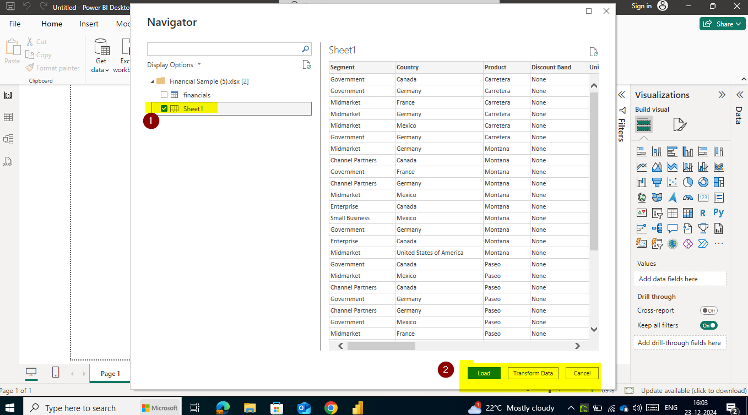This screenshot has width=748, height=415.
Task: Select the stacked bar chart visual
Action: (641, 151)
